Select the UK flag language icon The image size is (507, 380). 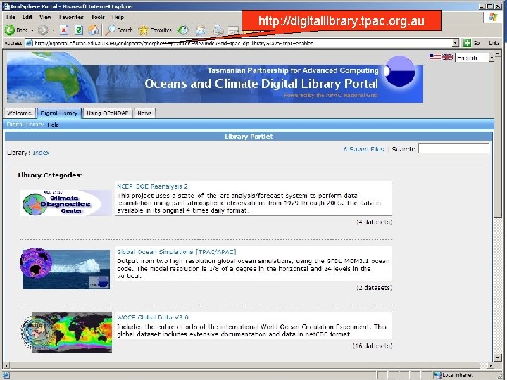point(447,57)
